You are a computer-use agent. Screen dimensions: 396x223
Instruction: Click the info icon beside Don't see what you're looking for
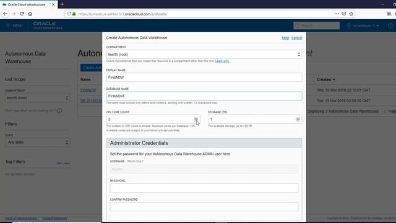coord(59,111)
